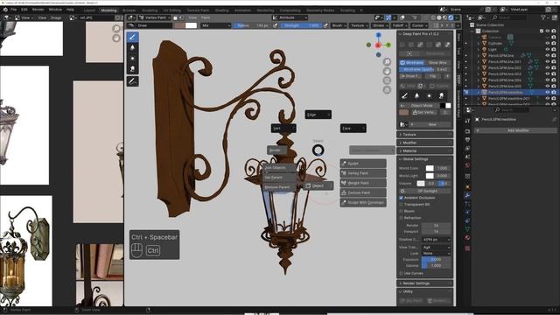Select the Blur tool in viewport toolbar

pyautogui.click(x=132, y=47)
